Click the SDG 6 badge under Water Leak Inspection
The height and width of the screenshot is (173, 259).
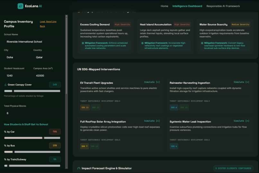(174, 146)
